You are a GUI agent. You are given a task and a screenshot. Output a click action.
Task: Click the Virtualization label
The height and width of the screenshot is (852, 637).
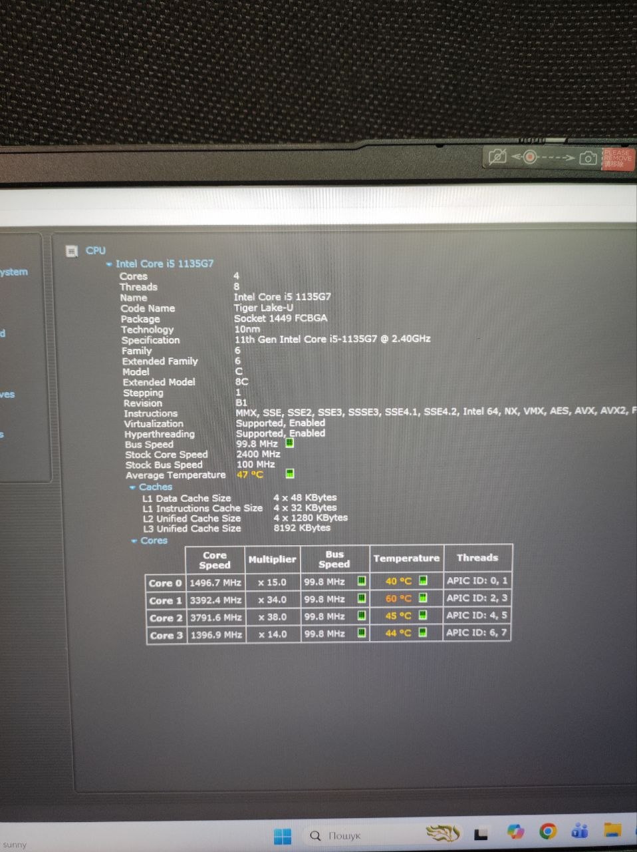154,423
